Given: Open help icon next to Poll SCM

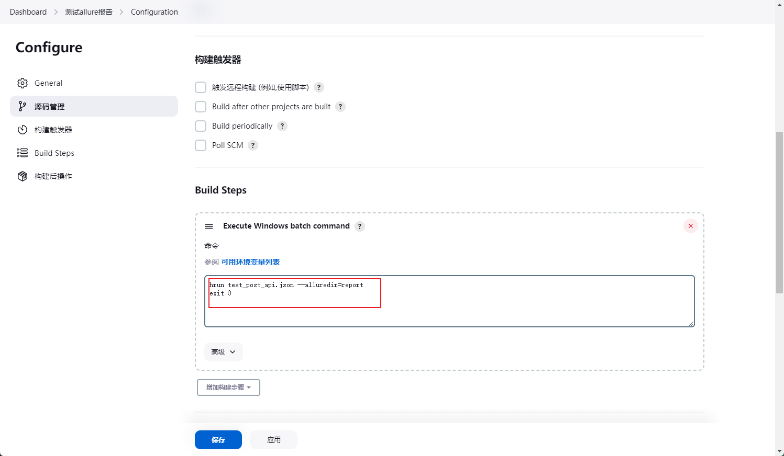Looking at the screenshot, I should [x=253, y=145].
